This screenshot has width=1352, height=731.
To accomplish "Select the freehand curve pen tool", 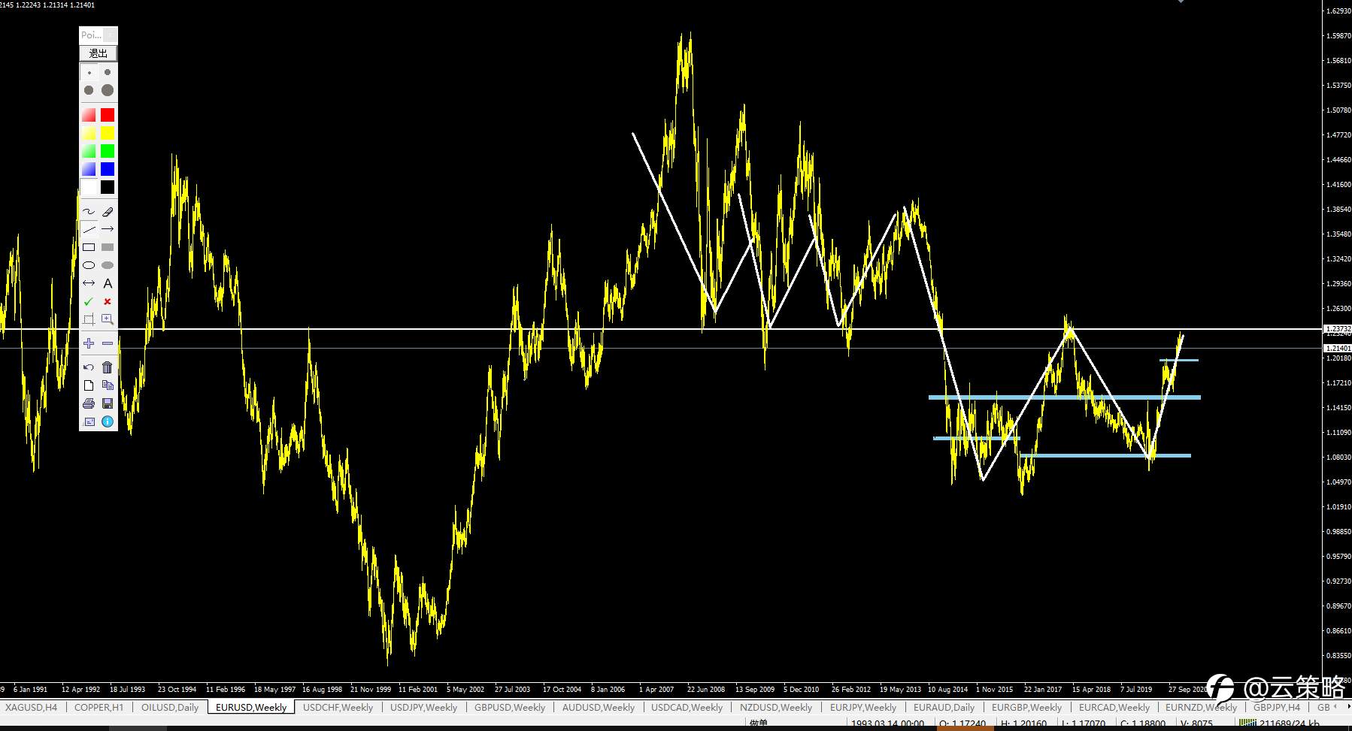I will tap(89, 212).
